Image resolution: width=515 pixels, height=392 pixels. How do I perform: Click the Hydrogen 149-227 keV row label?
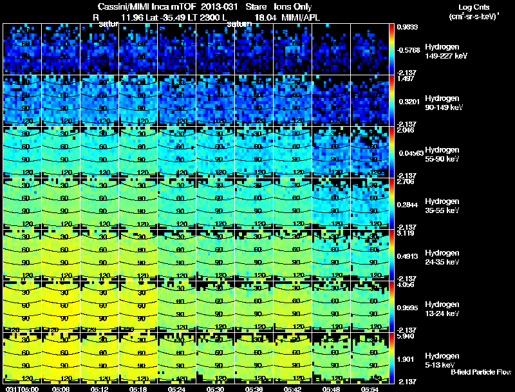click(x=445, y=51)
